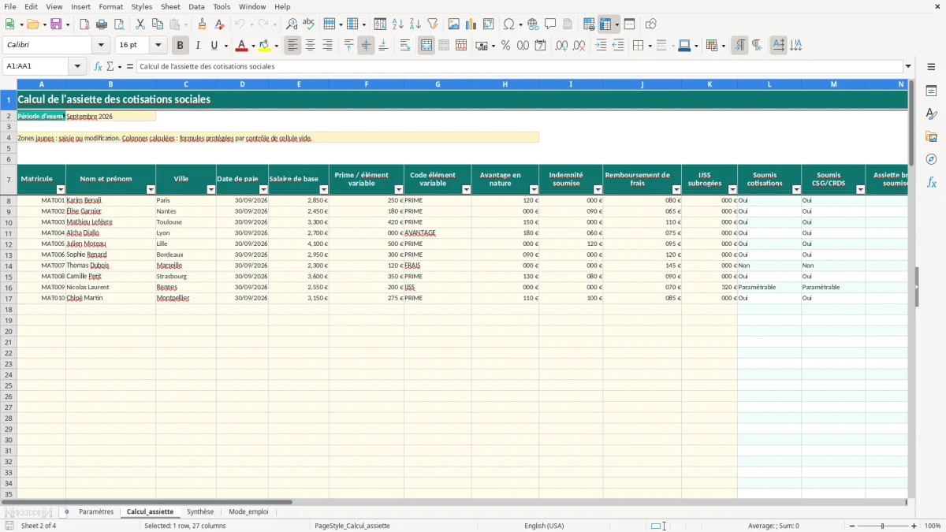Viewport: 946px width, 532px height.
Task: Click the Draw Functions shapes icon
Action: click(x=650, y=24)
